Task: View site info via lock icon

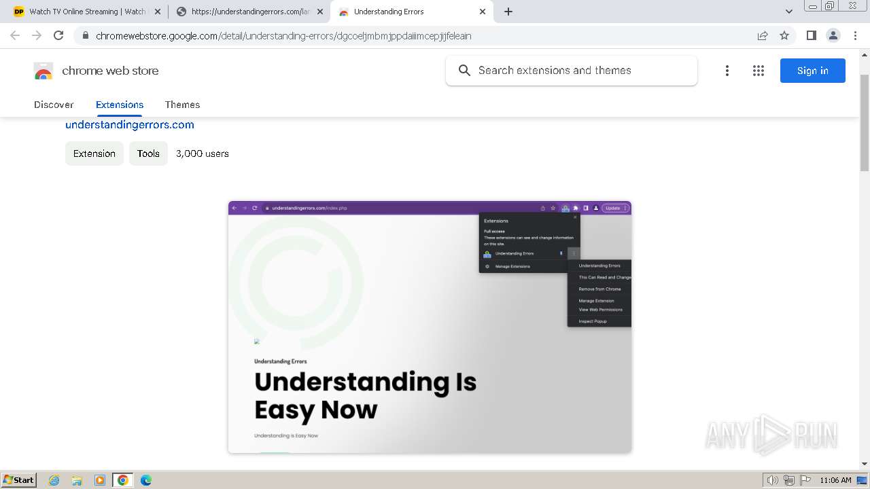Action: click(x=85, y=35)
